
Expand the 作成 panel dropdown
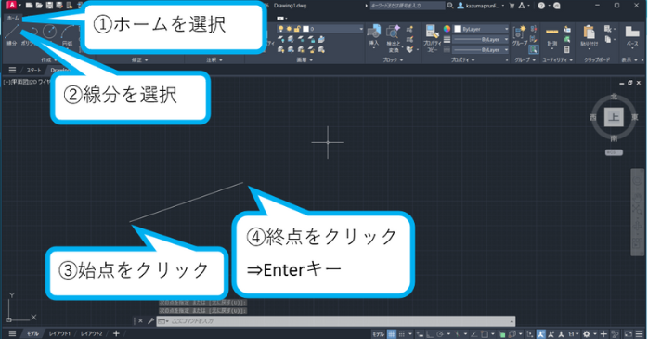(49, 60)
